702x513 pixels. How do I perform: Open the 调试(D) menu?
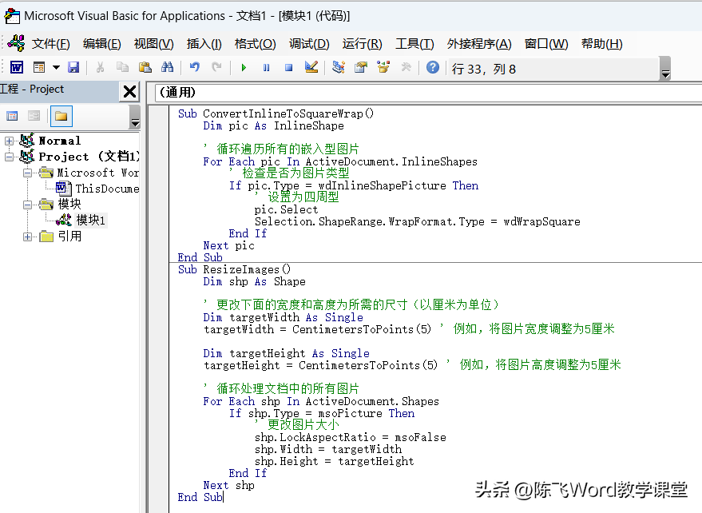point(309,44)
